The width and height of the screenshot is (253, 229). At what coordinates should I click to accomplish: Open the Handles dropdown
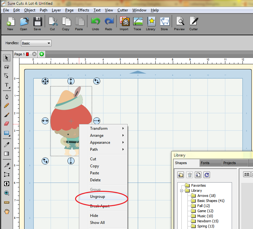[36, 43]
